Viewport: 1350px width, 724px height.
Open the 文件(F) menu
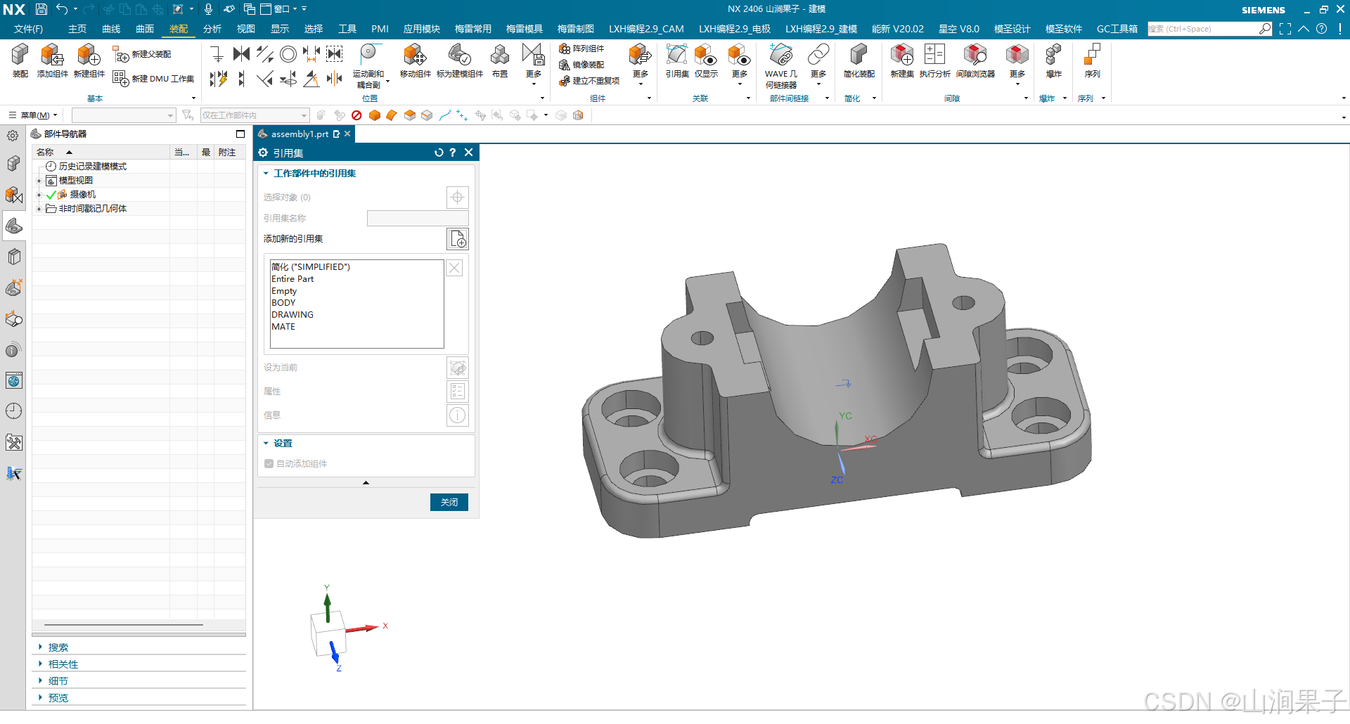coord(28,29)
